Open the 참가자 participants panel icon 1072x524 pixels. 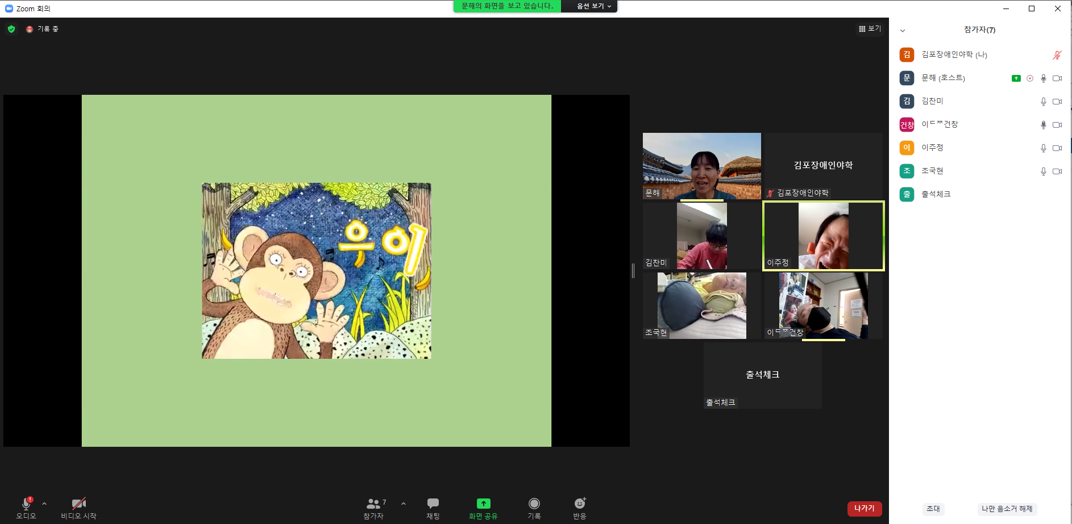373,504
